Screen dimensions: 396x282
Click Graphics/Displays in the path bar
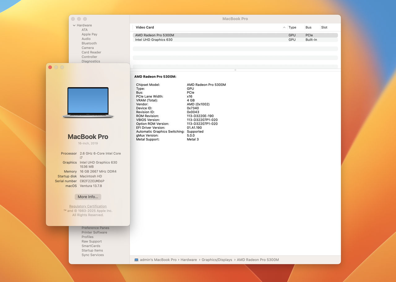pos(217,260)
